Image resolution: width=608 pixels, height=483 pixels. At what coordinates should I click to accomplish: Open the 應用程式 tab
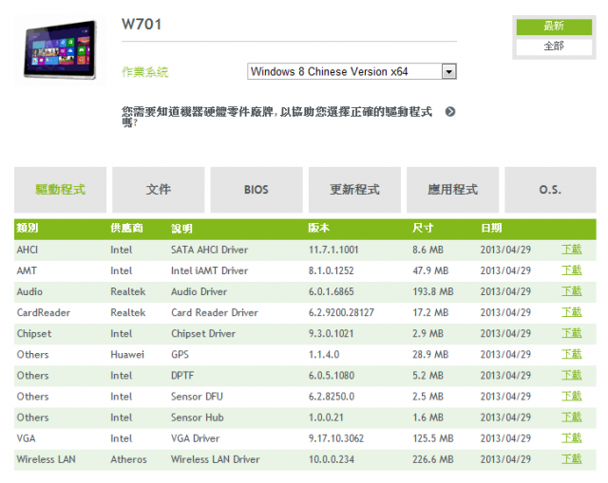point(452,190)
